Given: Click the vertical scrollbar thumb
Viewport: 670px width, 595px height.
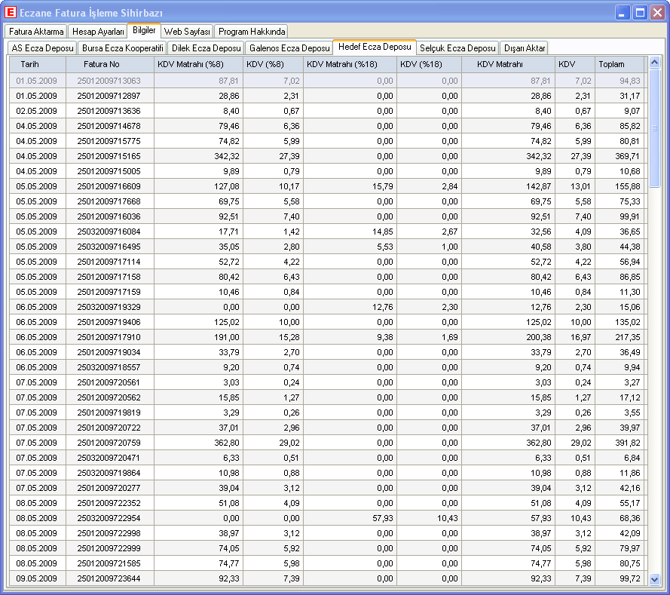Looking at the screenshot, I should tap(653, 128).
